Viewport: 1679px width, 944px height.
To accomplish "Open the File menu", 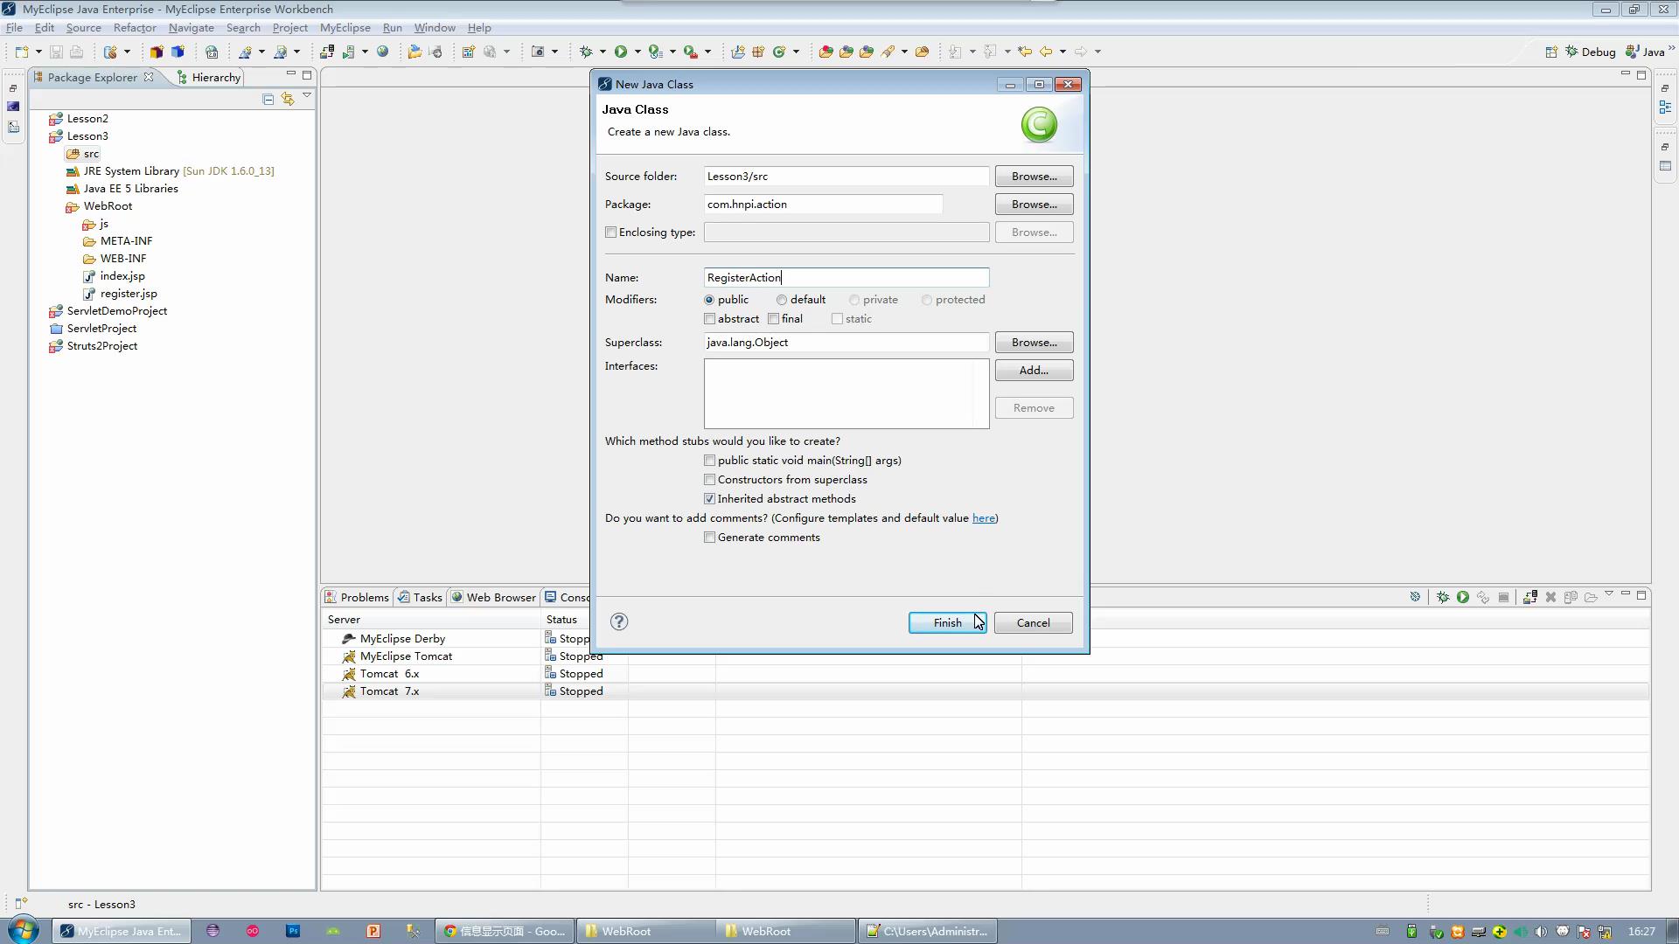I will click(x=14, y=28).
